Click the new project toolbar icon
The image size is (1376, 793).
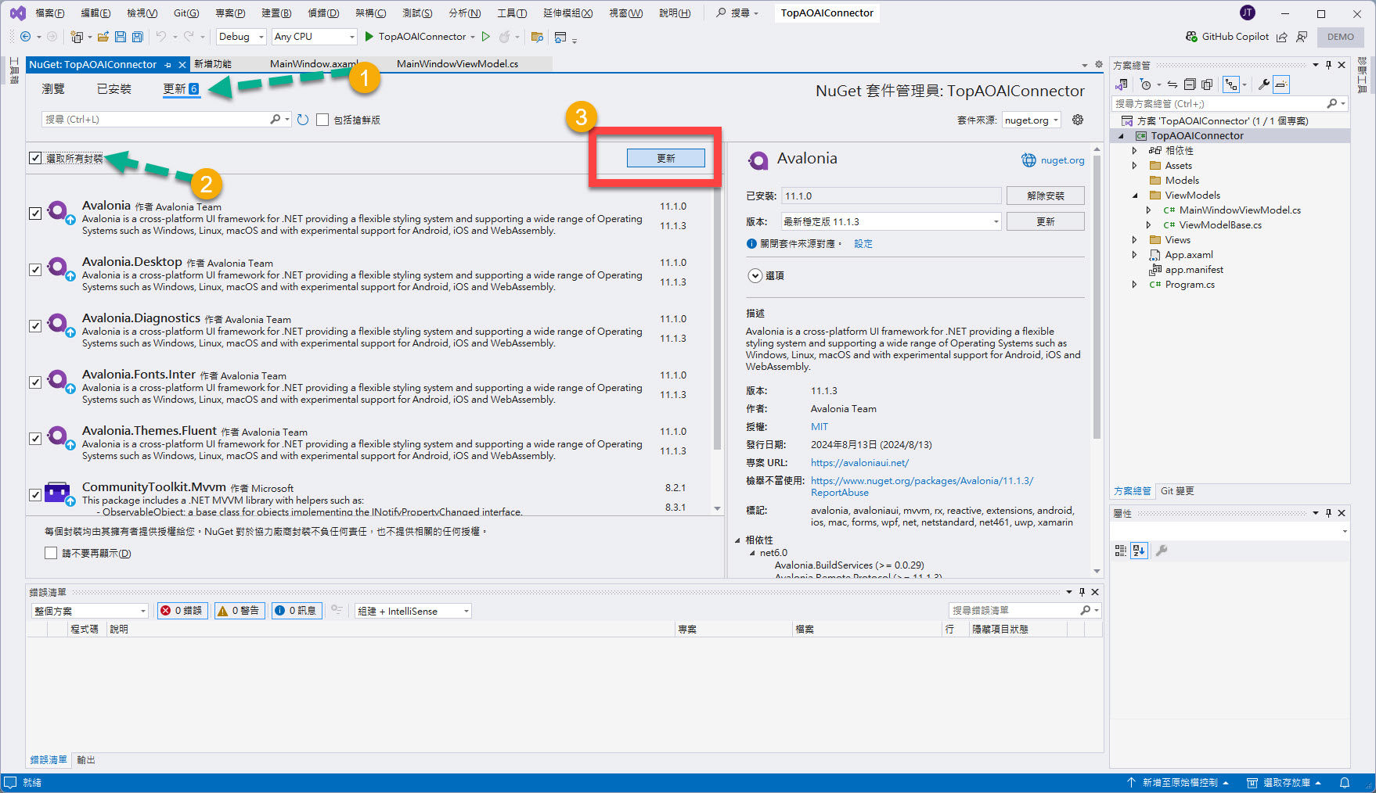click(x=77, y=37)
